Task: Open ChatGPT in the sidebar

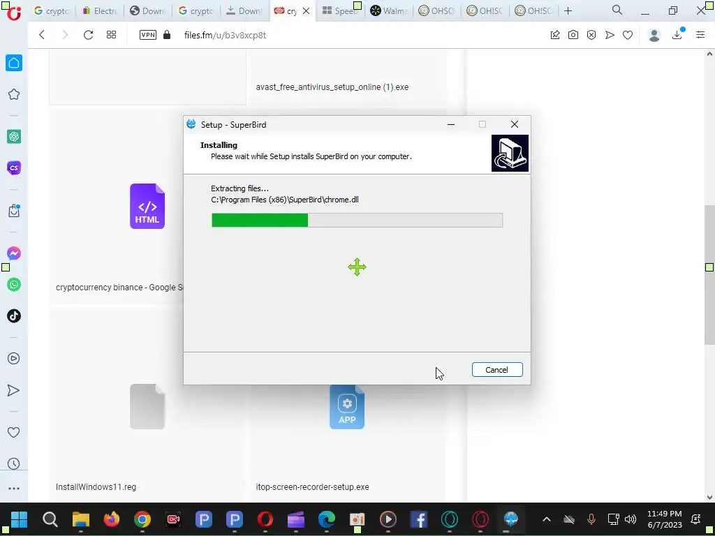Action: pos(14,136)
